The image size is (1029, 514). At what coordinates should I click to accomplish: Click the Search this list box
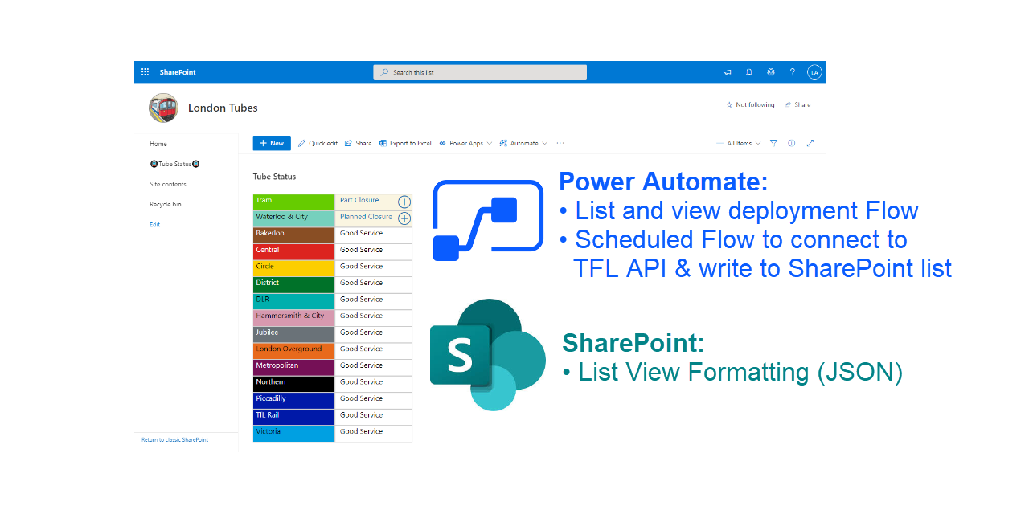click(x=480, y=72)
